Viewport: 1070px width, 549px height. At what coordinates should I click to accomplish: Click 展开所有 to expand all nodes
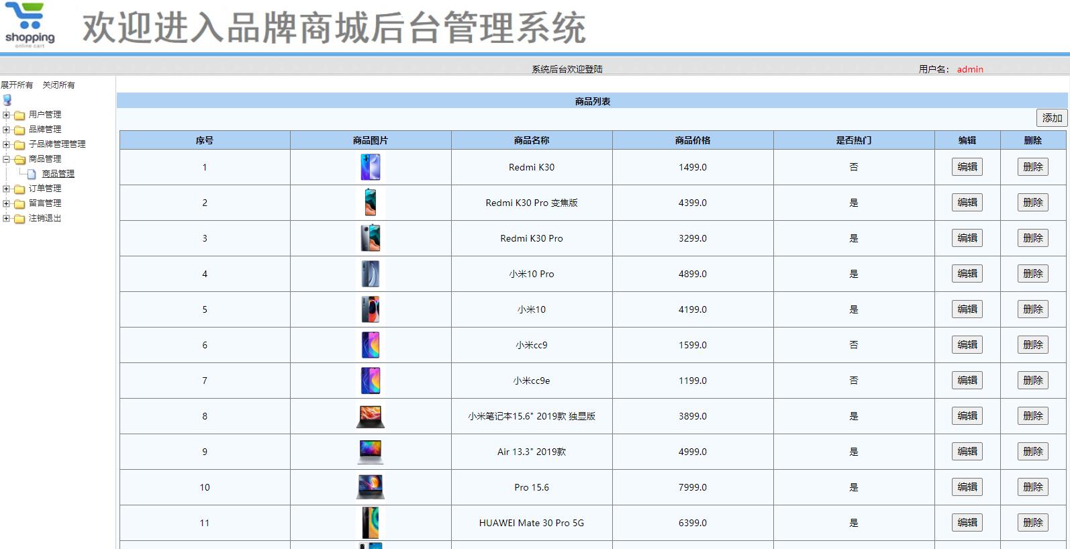pyautogui.click(x=17, y=85)
